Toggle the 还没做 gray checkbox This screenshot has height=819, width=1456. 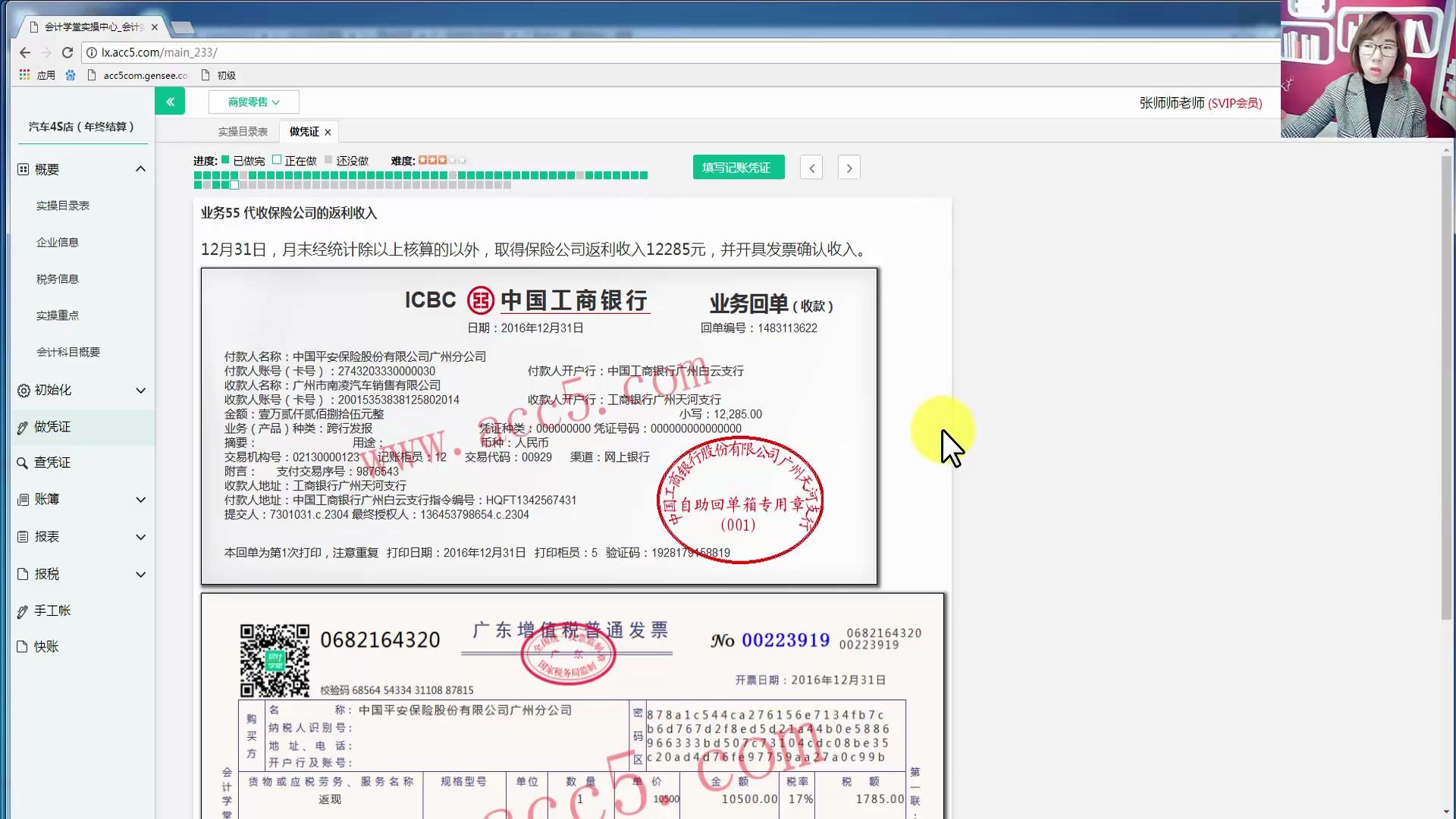point(328,160)
